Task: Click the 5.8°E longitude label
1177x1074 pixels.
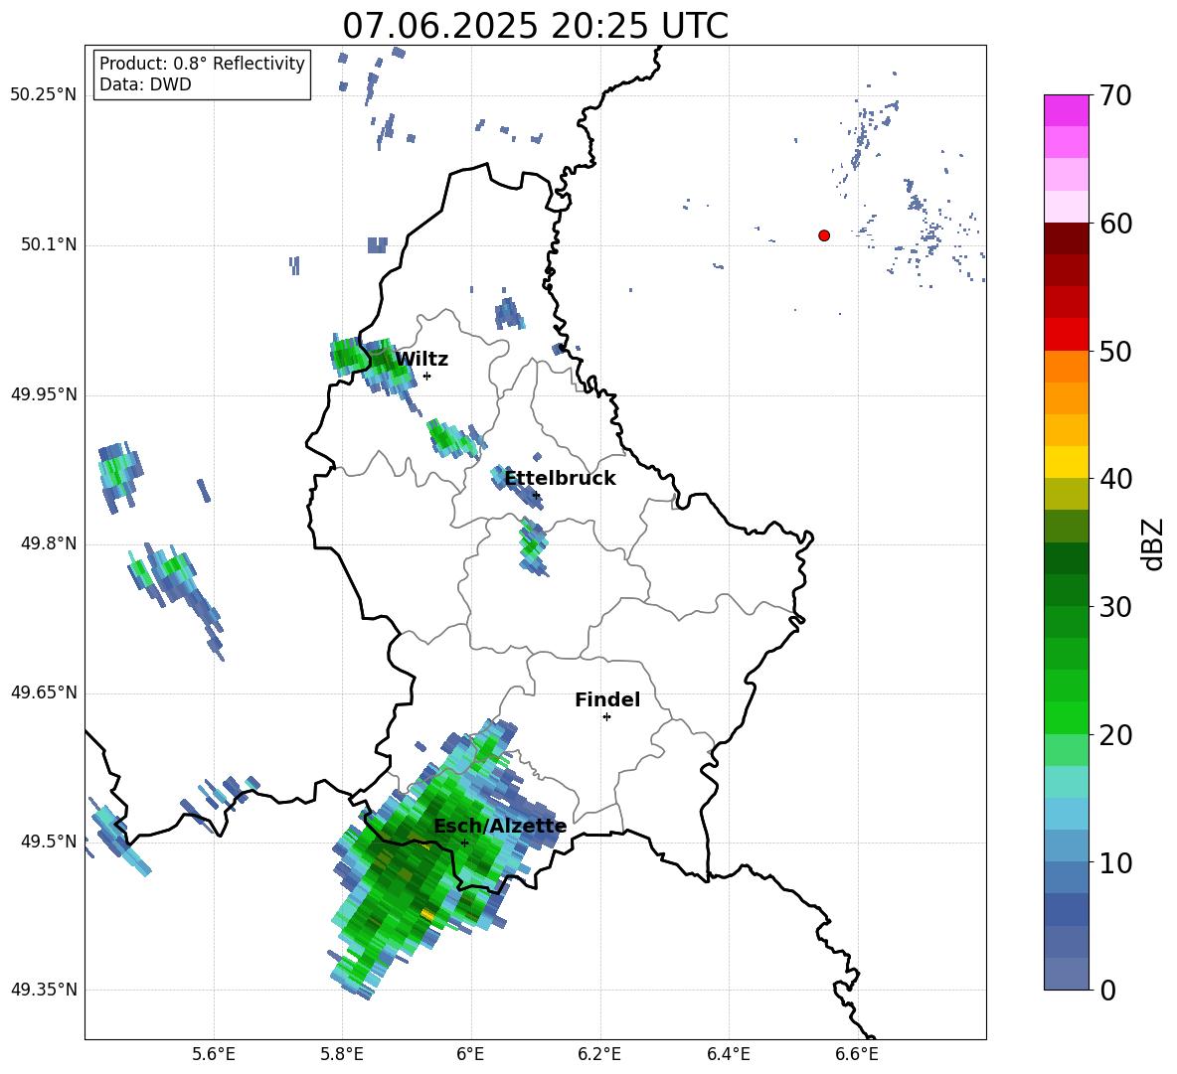Action: [x=342, y=1054]
